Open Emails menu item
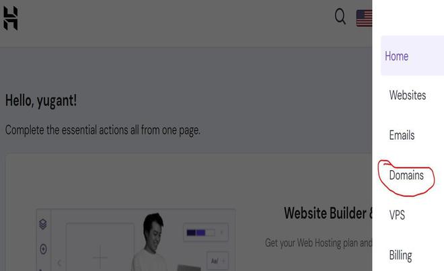Screen dimensions: 444x271 (x=402, y=135)
